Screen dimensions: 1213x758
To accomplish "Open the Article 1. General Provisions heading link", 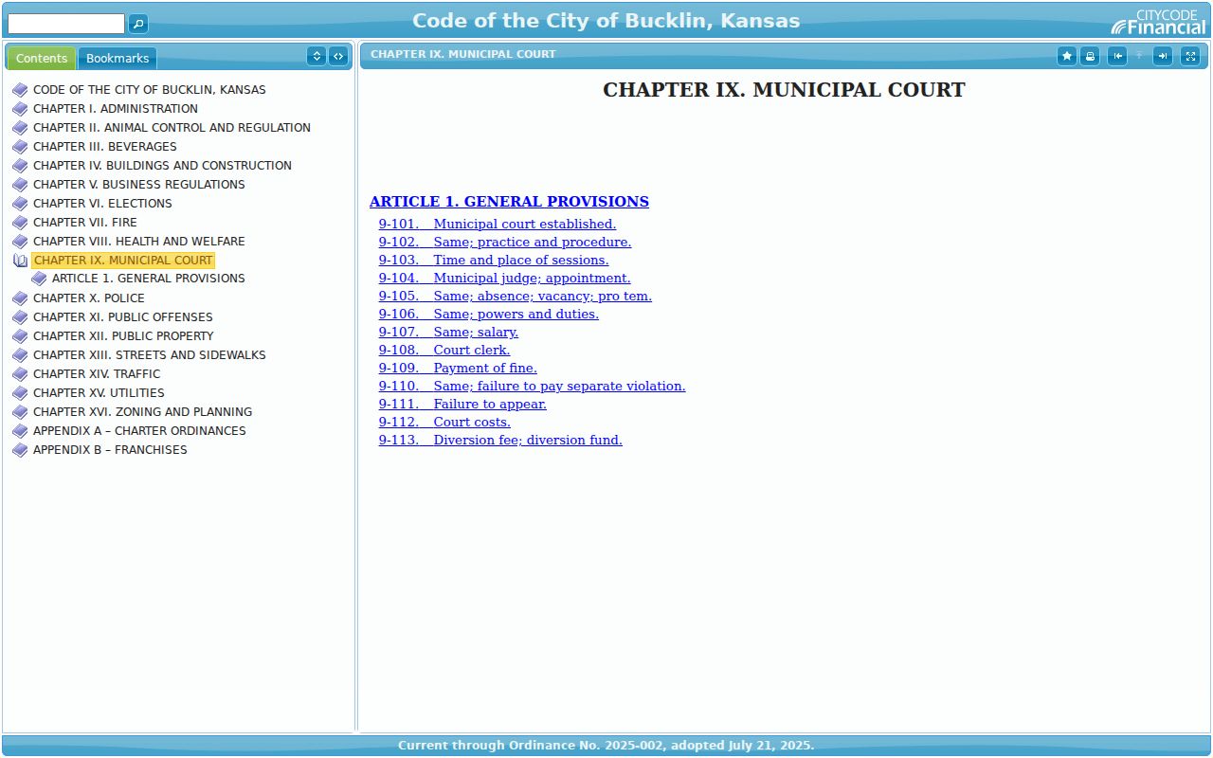I will pyautogui.click(x=509, y=202).
